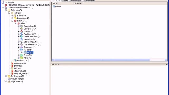Click the Sequences (1) icon
Screen dimensions: 169x95
pos(22,47)
